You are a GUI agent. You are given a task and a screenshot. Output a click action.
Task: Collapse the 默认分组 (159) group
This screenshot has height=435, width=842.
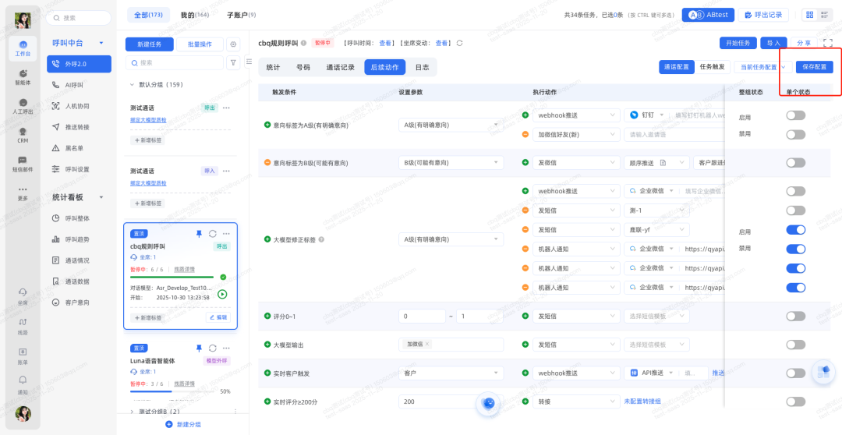coord(132,85)
